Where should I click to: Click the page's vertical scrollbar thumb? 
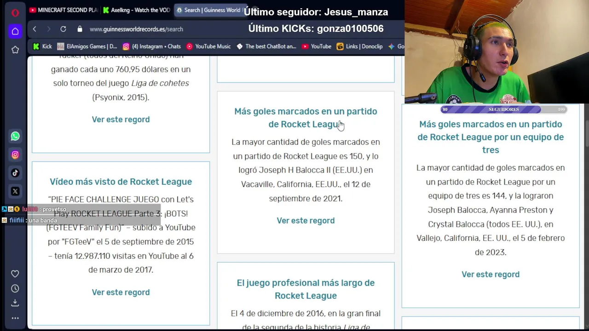click(586, 133)
